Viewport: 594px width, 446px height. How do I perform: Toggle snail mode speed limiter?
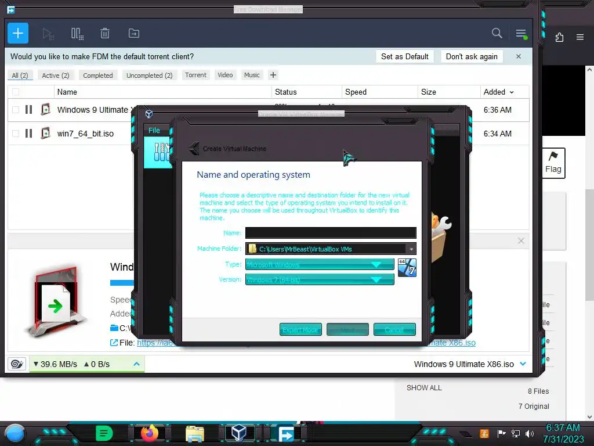tap(17, 364)
